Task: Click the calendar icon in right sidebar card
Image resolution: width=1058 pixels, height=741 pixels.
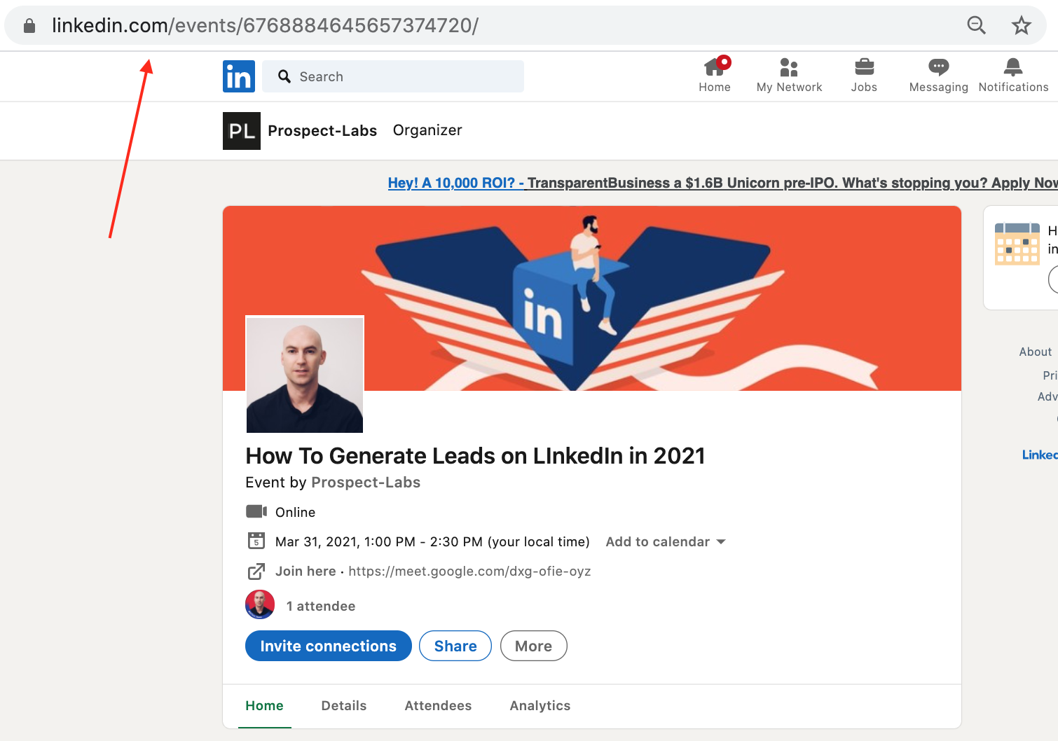Action: click(1017, 244)
